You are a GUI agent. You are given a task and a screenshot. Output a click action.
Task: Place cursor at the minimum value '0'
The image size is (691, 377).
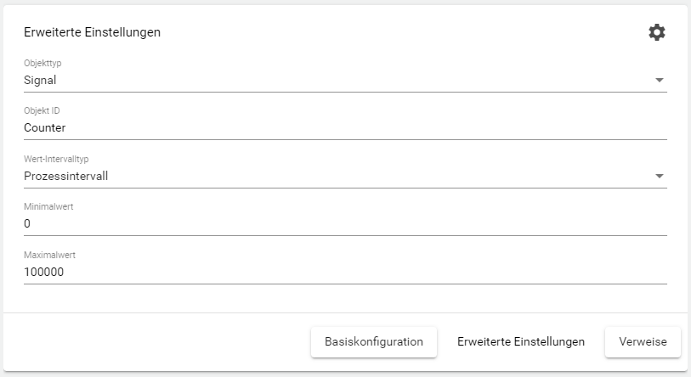tap(27, 224)
